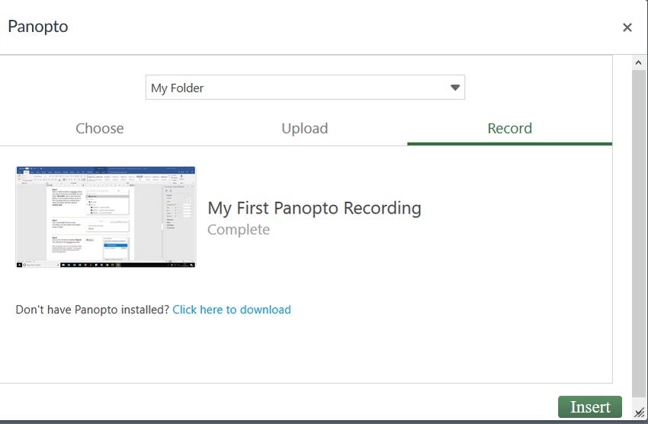
Task: Select the Record tab
Action: [x=509, y=129]
